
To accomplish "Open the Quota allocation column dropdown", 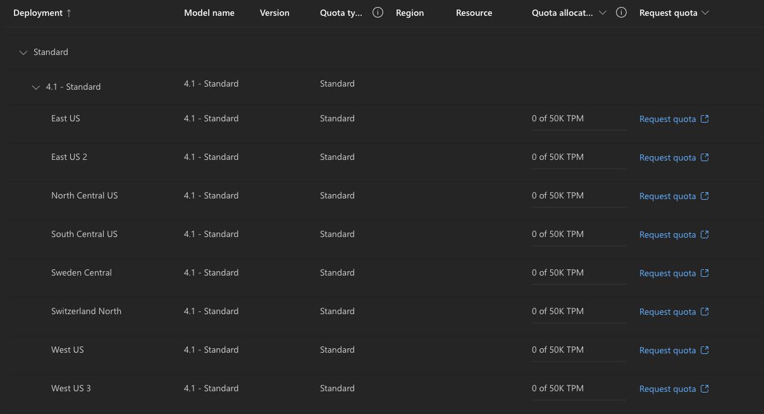I will tap(602, 13).
